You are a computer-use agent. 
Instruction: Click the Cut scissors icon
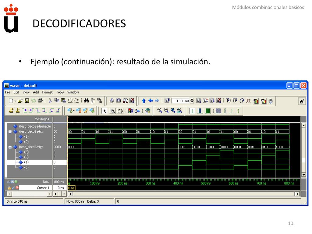(x=50, y=101)
